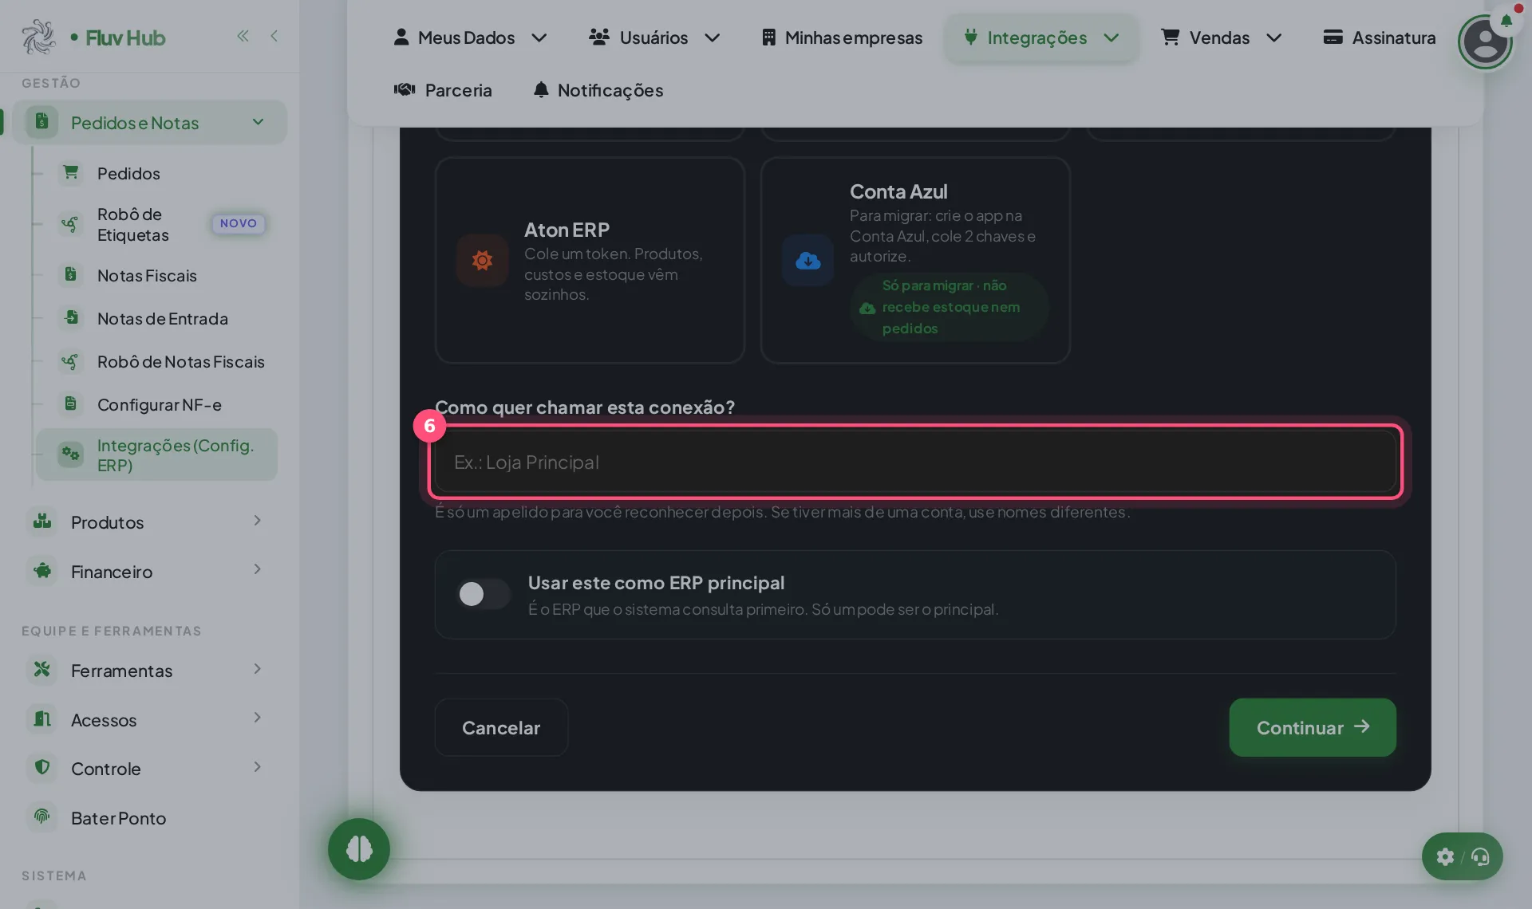The width and height of the screenshot is (1532, 909).
Task: Select the Aton ERP card
Action: tap(590, 260)
